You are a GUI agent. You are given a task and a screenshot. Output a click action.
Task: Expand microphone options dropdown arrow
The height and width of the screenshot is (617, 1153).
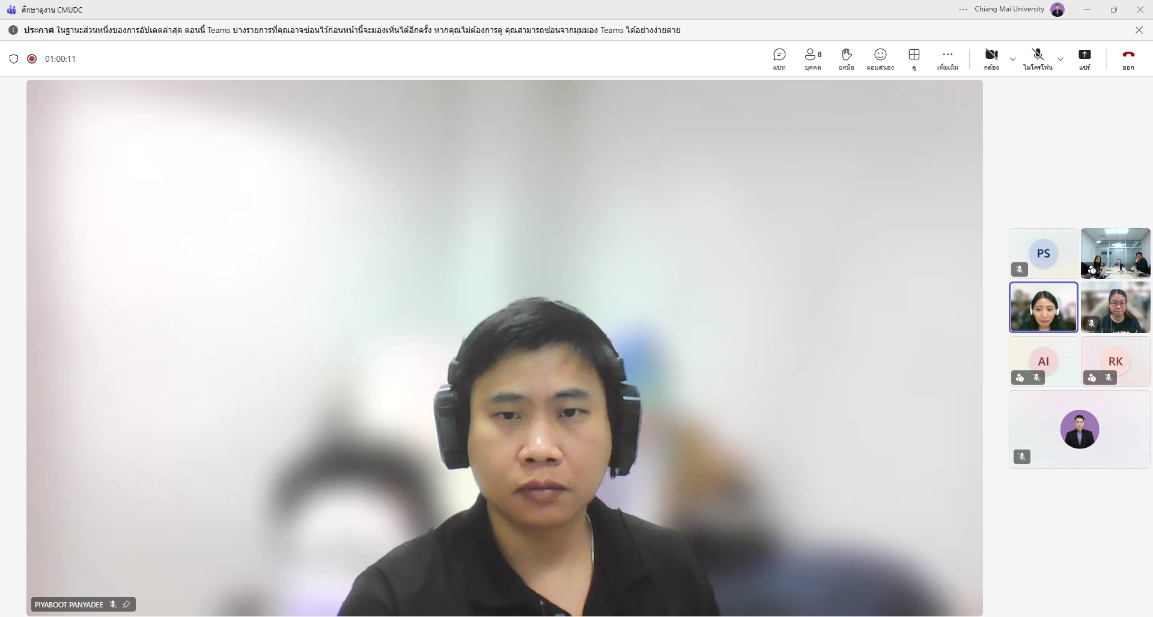tap(1060, 59)
